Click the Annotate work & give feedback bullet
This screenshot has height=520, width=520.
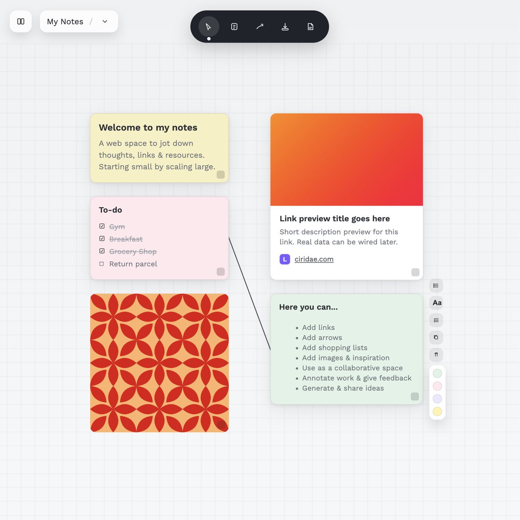[357, 378]
